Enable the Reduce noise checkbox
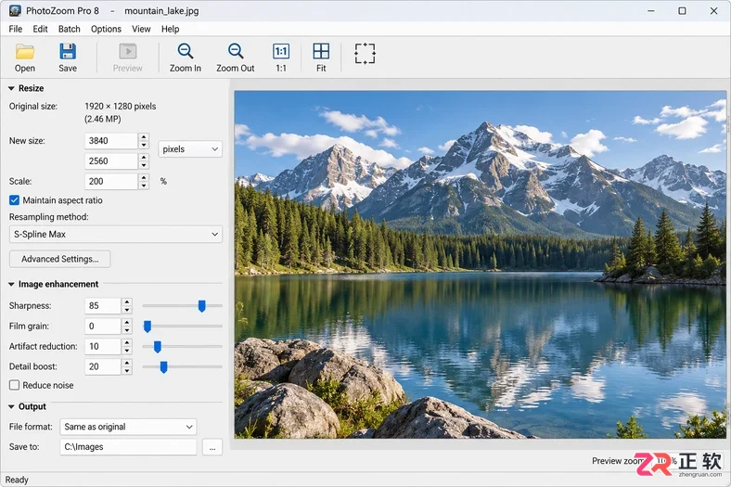Viewport: 731px width, 487px height. tap(15, 385)
